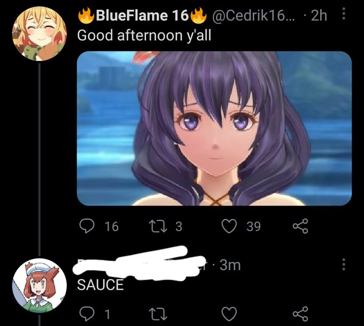Retweet the Good afternoon y'all post
Screen dimensions: 364x326
click(158, 226)
